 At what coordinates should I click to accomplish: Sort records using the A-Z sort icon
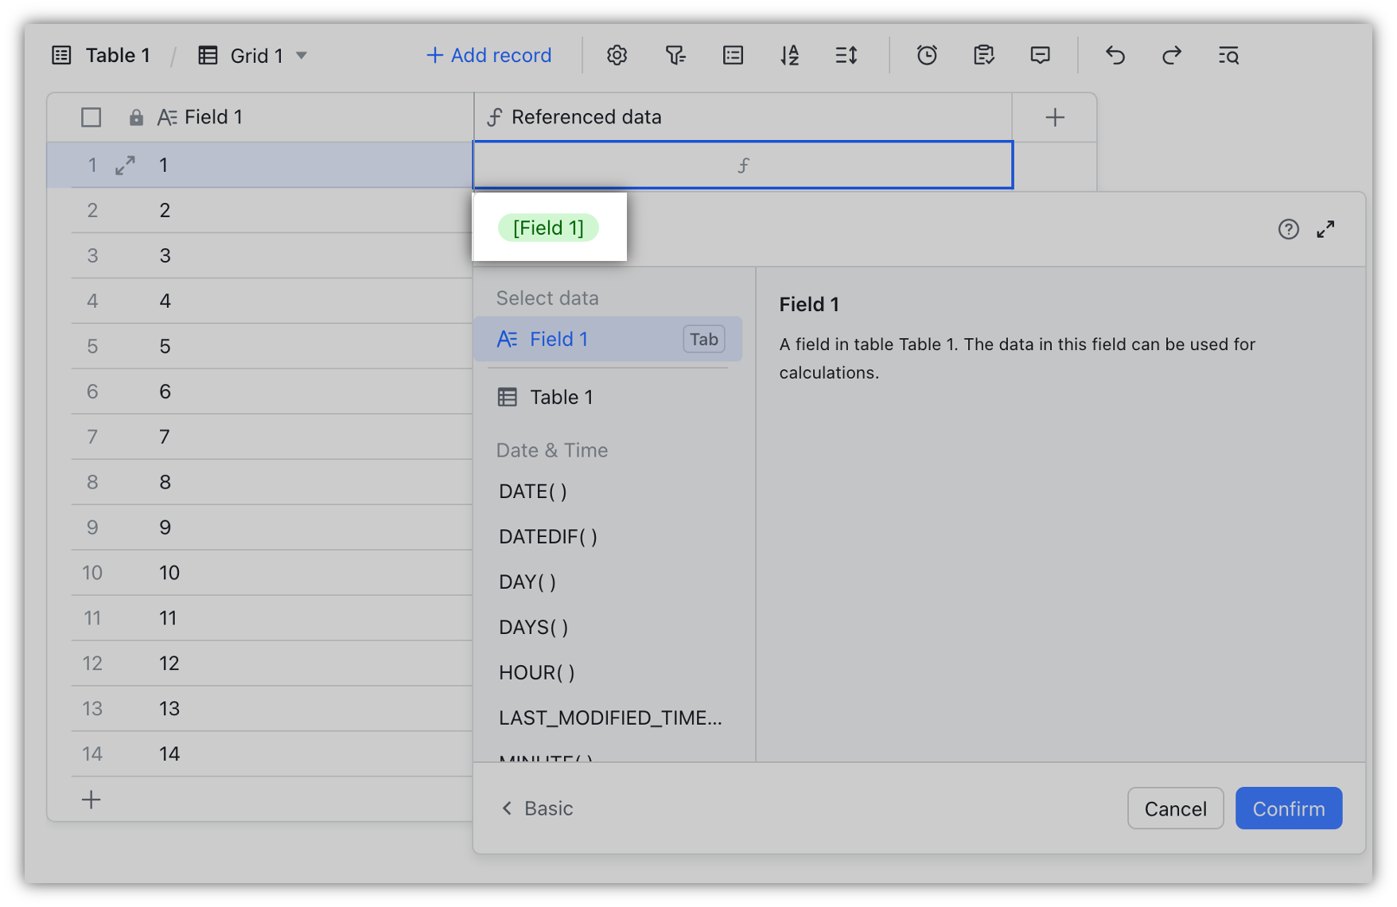click(789, 55)
